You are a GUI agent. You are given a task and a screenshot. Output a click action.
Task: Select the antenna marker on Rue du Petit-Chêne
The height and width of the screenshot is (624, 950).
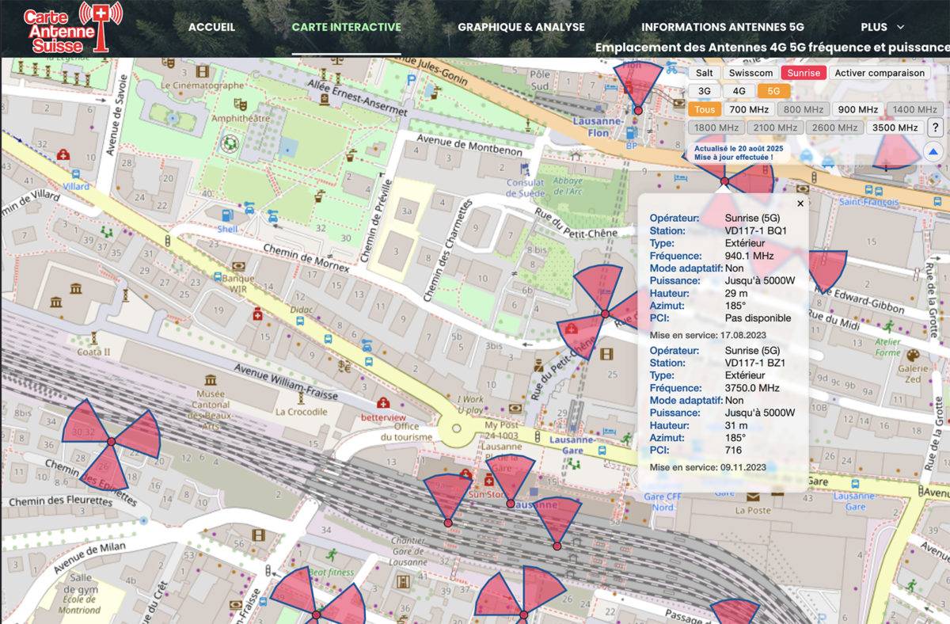(x=605, y=314)
